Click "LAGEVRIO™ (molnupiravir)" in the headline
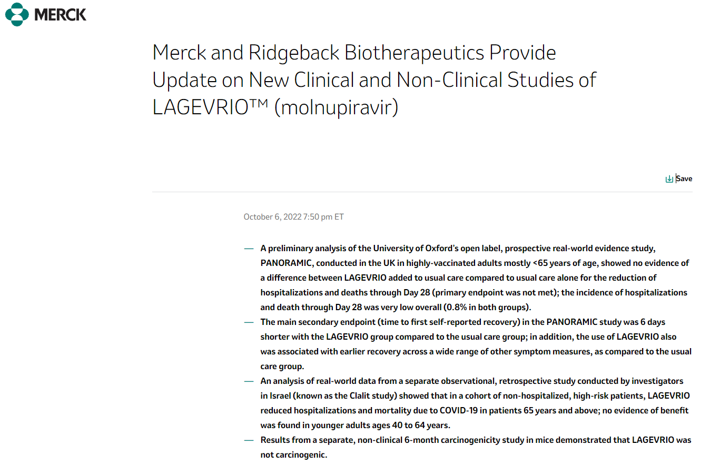Viewport: 710px width, 465px height. point(275,107)
